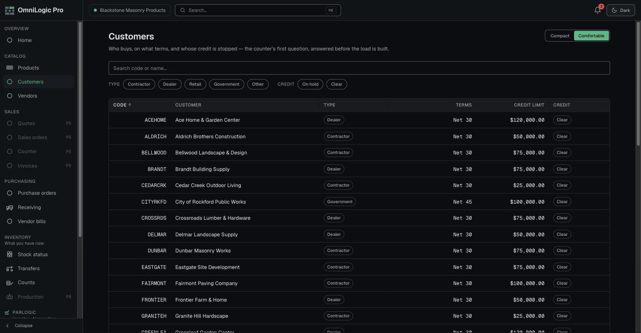This screenshot has height=333, width=641.
Task: Click the CITYRKFD customer code
Action: (154, 202)
